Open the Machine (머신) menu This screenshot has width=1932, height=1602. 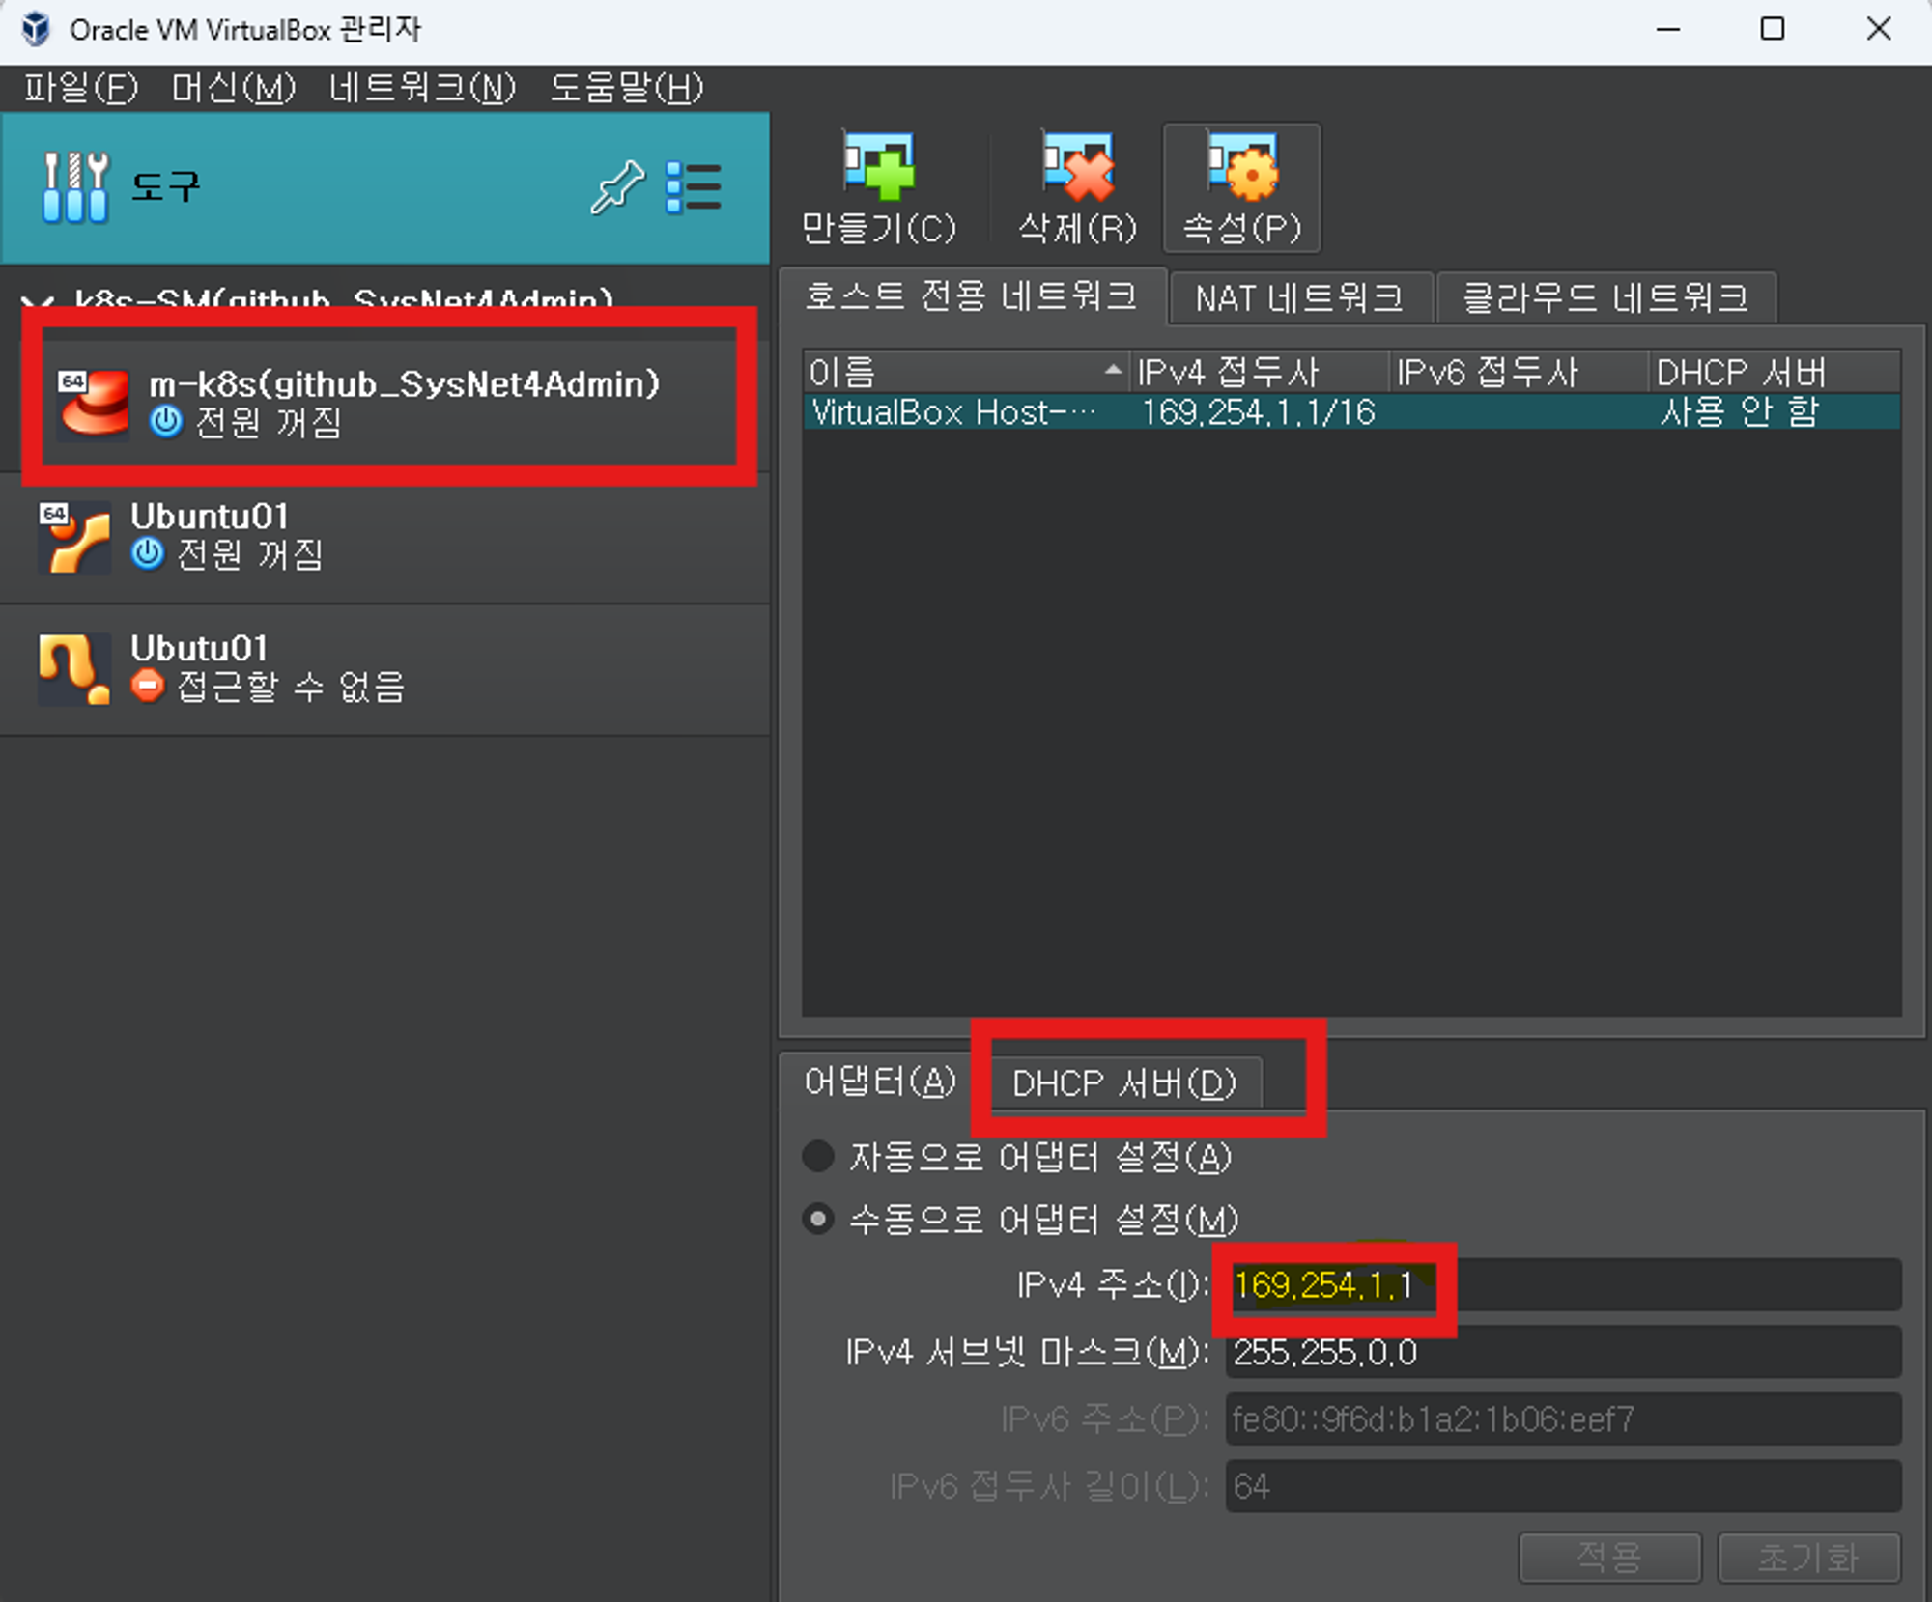233,88
